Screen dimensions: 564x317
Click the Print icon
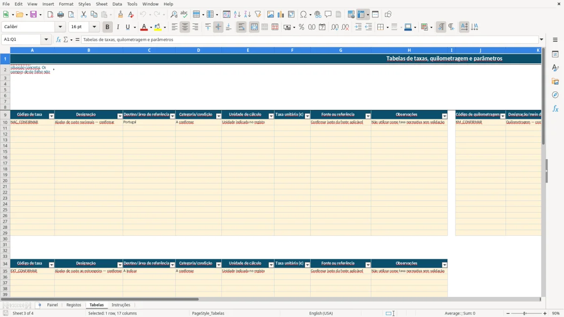pyautogui.click(x=61, y=15)
